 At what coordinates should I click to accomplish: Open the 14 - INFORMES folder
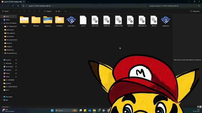click(x=9, y=80)
